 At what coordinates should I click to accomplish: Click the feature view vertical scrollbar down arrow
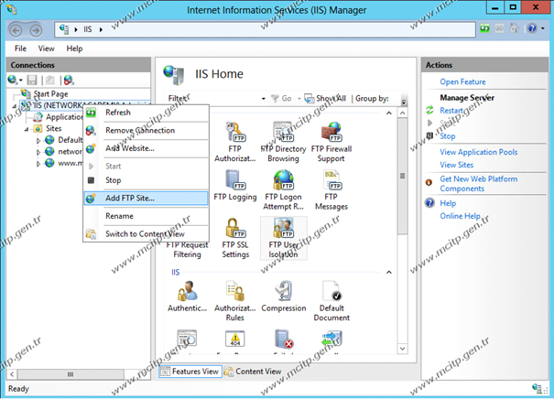point(402,349)
